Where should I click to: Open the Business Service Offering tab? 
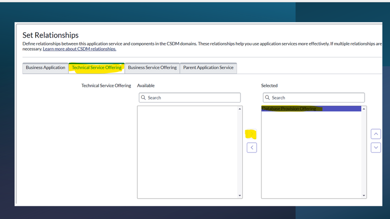(152, 68)
